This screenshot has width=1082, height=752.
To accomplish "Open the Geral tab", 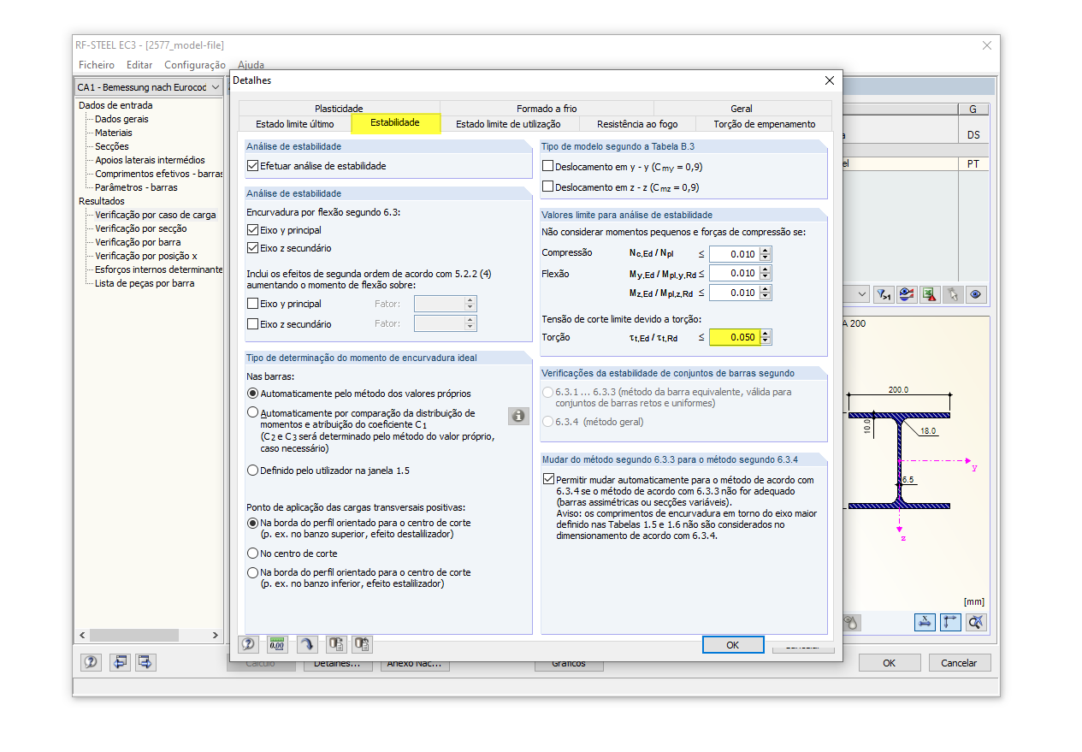I will point(742,109).
